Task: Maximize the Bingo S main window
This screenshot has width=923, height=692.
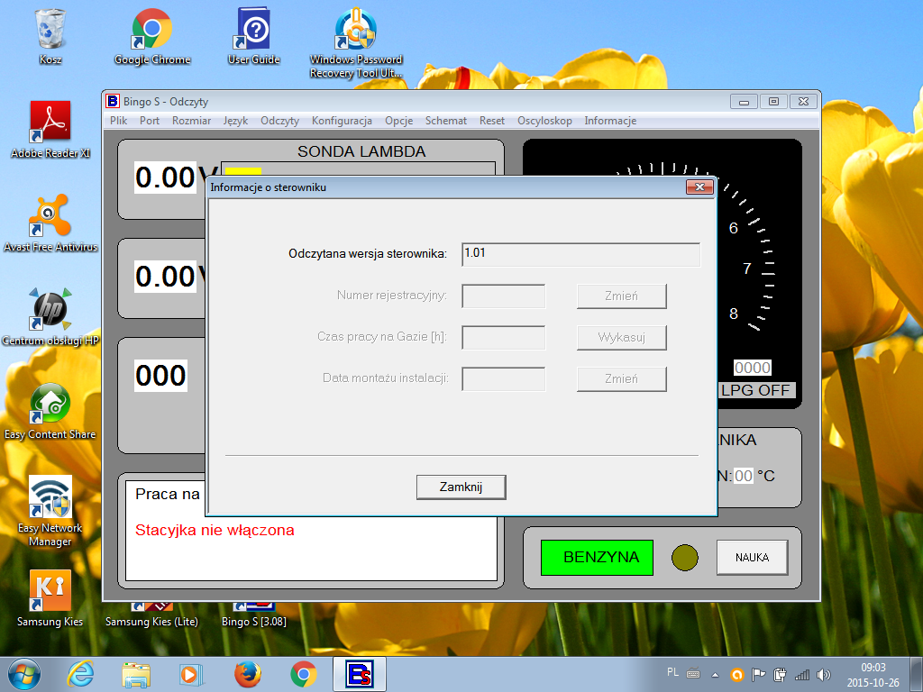Action: 773,101
